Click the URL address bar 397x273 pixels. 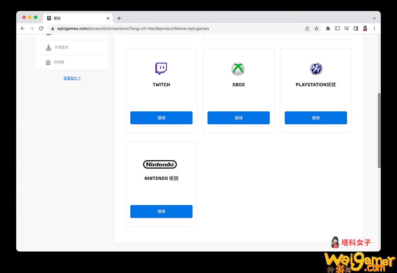click(x=174, y=28)
